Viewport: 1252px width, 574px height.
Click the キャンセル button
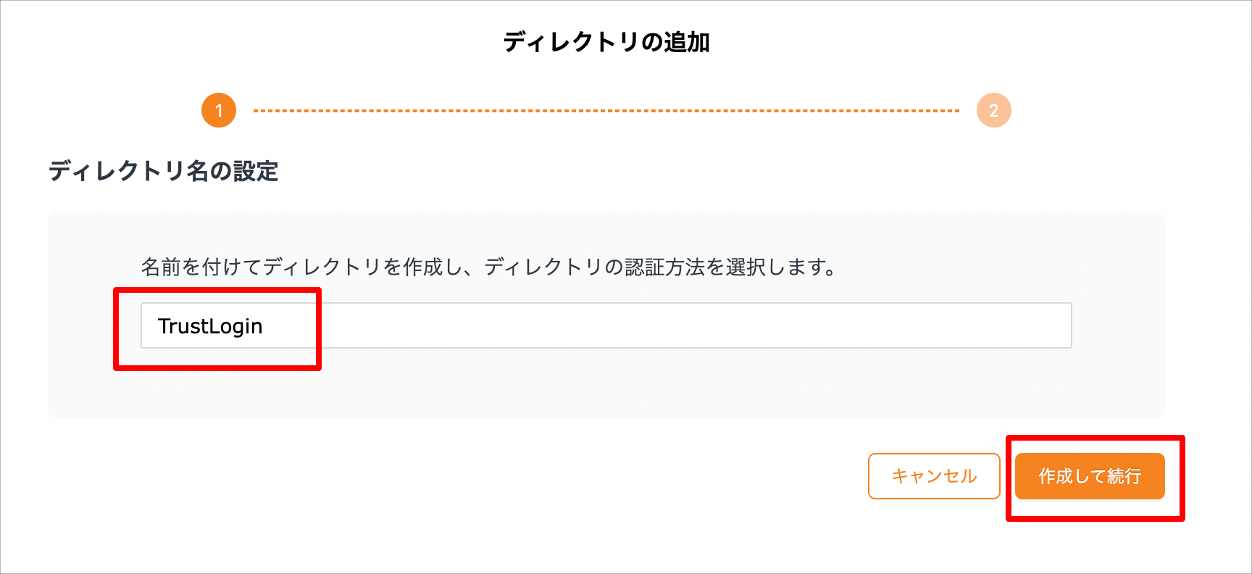point(934,476)
